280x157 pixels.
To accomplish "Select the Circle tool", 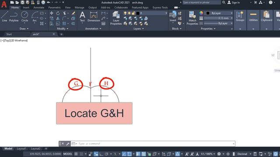I will 24,17.
